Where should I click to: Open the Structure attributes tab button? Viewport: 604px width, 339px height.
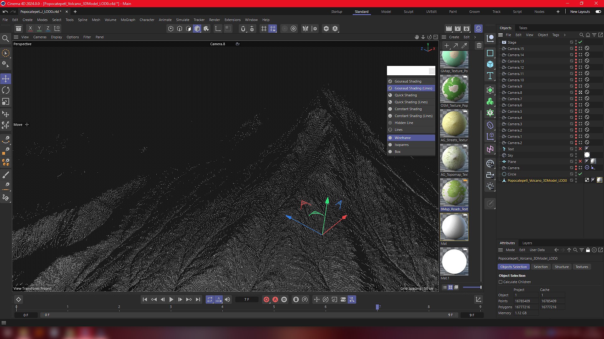click(x=562, y=267)
